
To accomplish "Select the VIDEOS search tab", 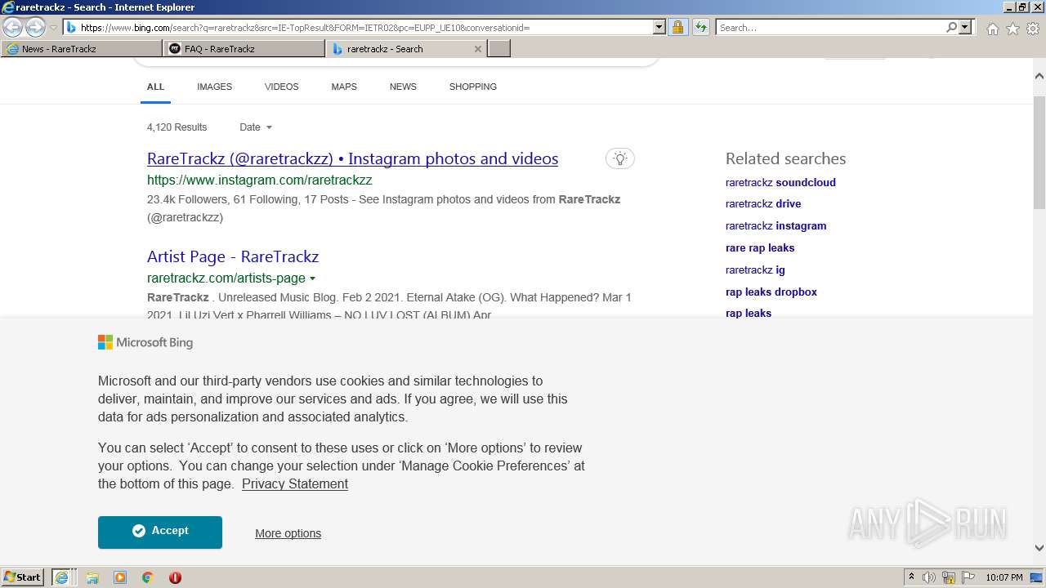I will [281, 87].
